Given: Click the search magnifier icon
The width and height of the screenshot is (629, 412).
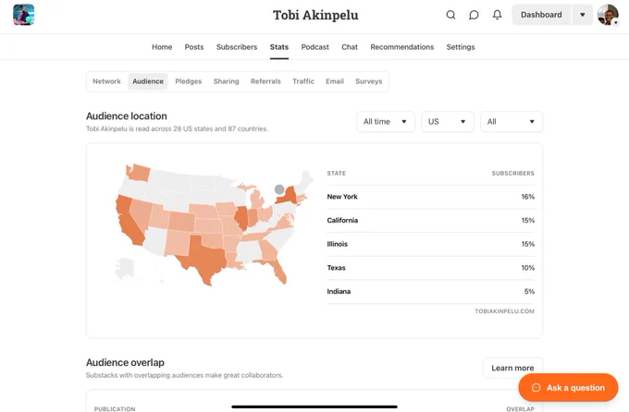Looking at the screenshot, I should click(450, 15).
